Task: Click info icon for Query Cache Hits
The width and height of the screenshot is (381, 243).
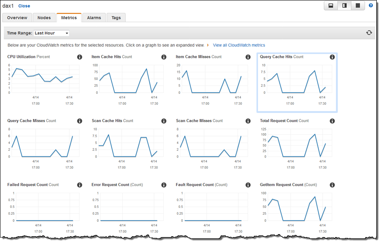Action: pyautogui.click(x=332, y=57)
